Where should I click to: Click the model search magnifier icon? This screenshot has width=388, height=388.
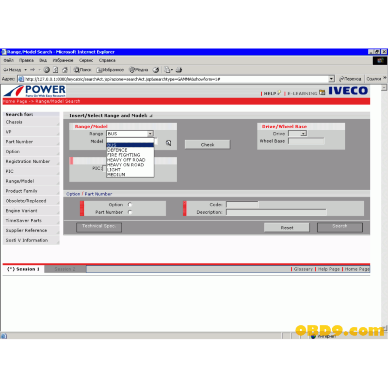point(168,143)
